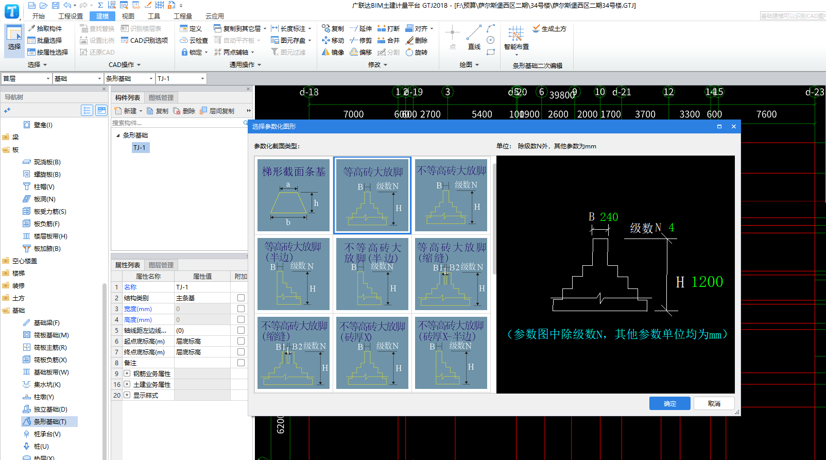Select 梯形截面条基 section thumbnail
The height and width of the screenshot is (460, 826).
coord(294,195)
